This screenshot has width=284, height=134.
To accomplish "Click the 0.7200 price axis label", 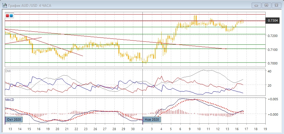I will click(x=272, y=36).
